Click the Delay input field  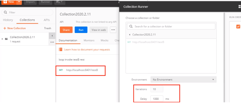click(157, 99)
